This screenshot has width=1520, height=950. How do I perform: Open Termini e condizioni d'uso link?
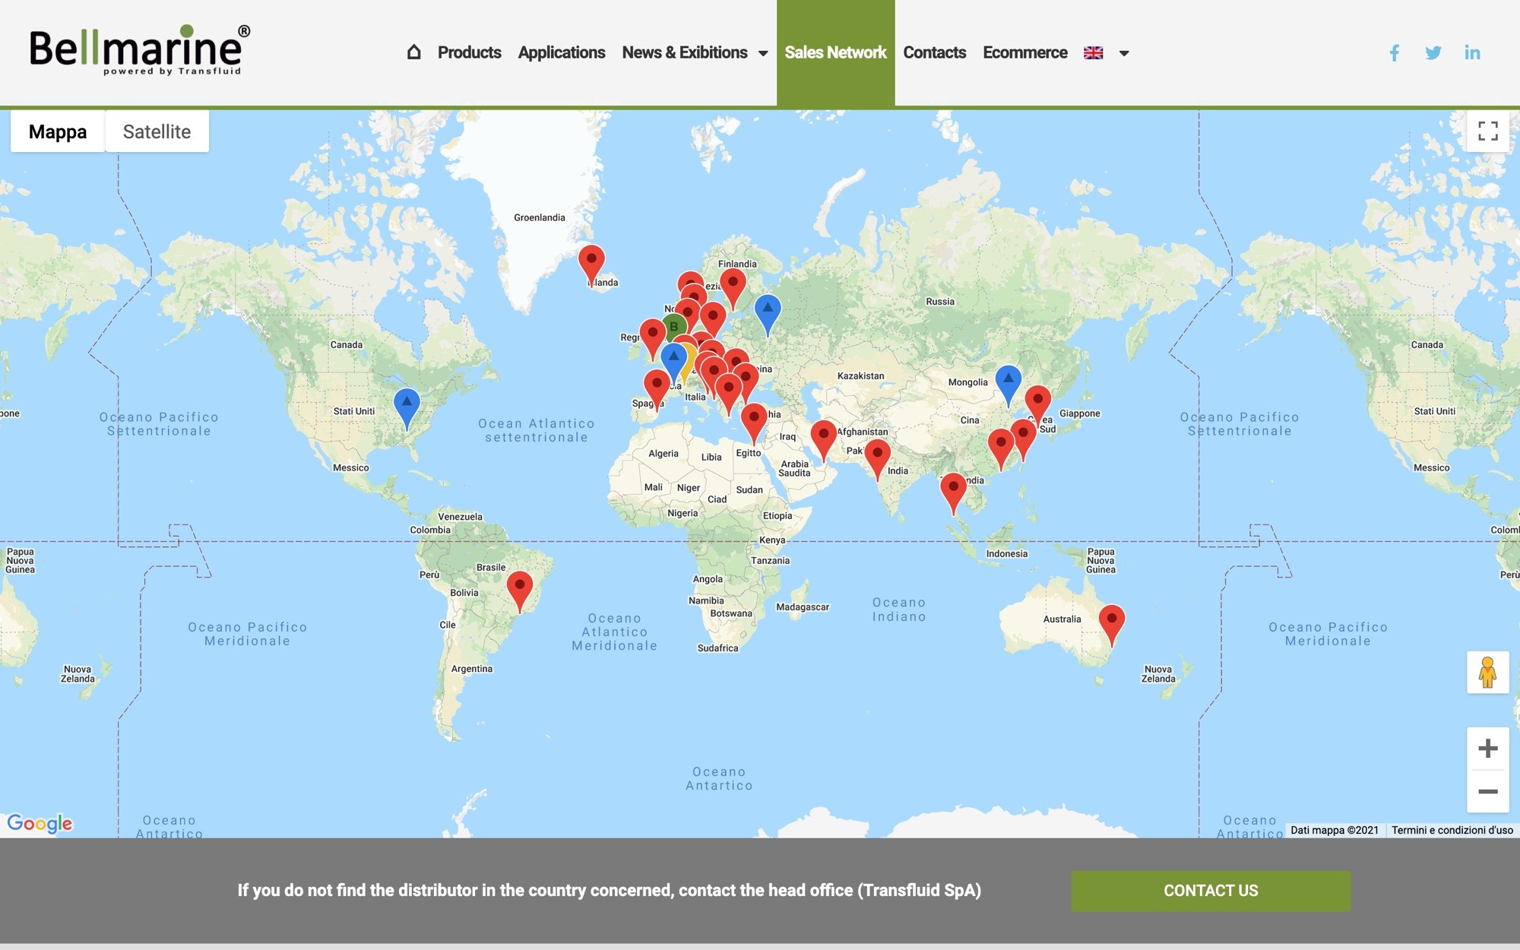coord(1452,830)
